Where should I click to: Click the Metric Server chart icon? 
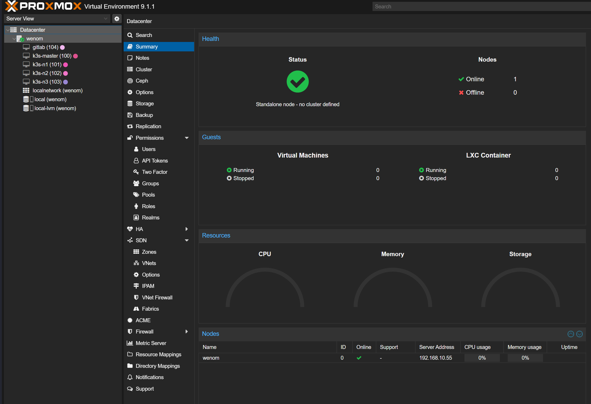click(x=130, y=343)
